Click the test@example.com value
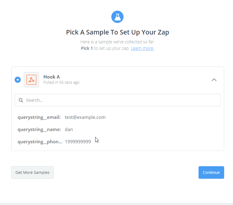 pyautogui.click(x=85, y=117)
